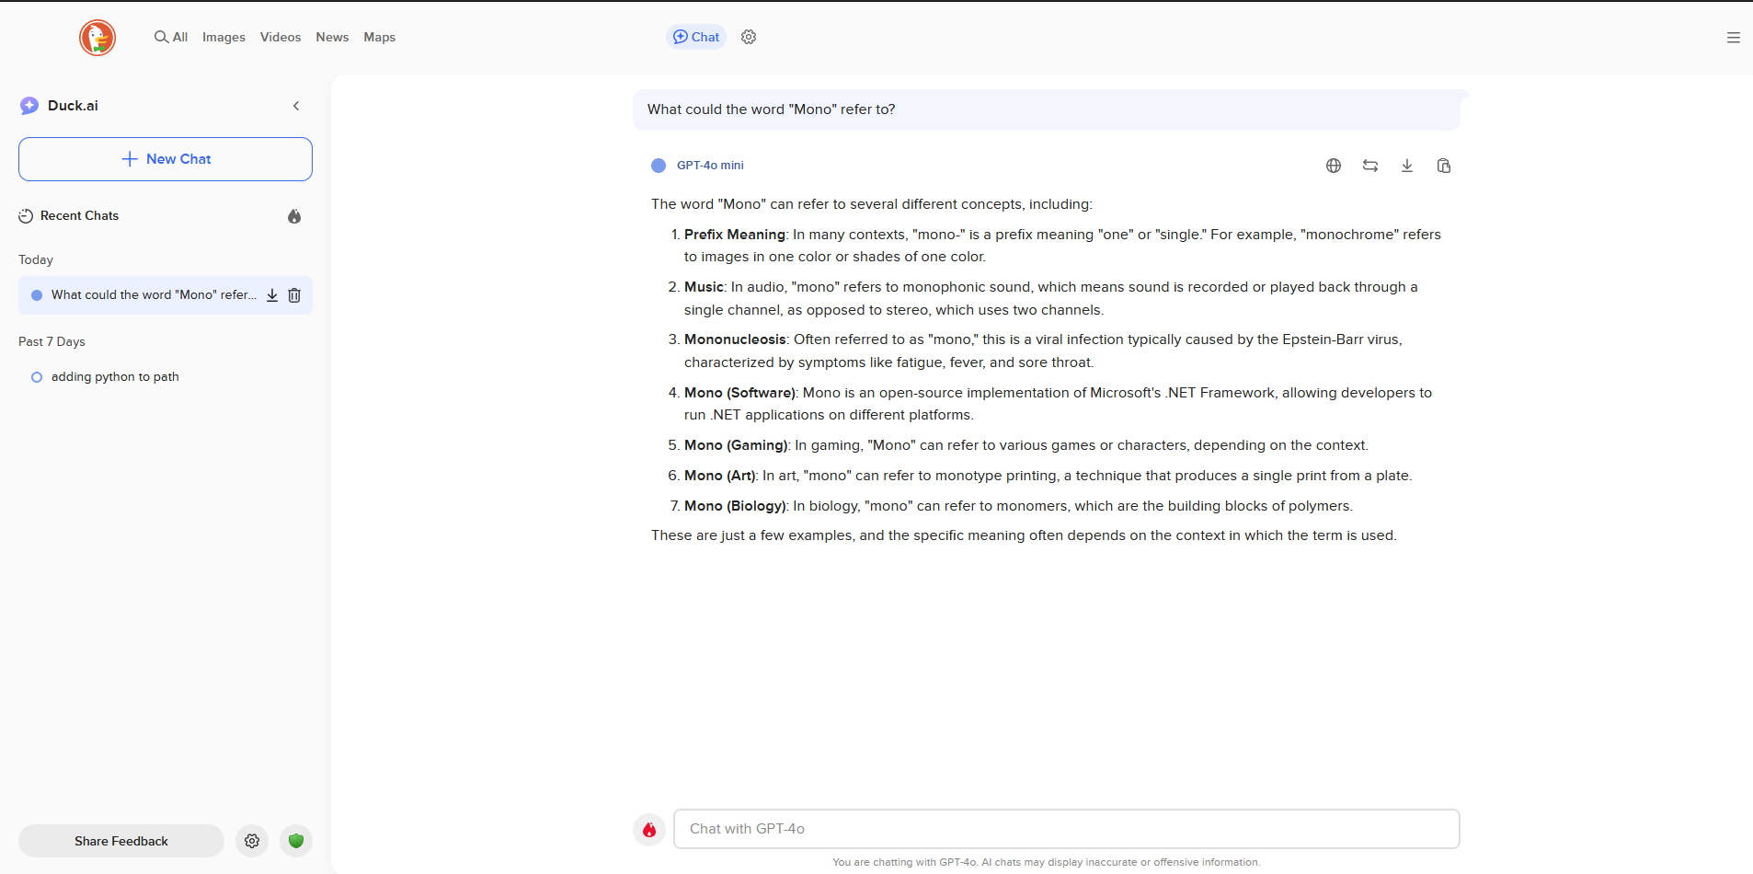The image size is (1753, 874).
Task: Click the globe icon above the response
Action: 1334,166
